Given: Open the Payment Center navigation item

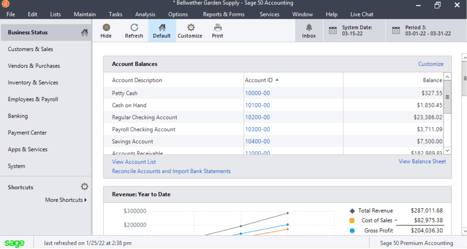Looking at the screenshot, I should coord(27,133).
